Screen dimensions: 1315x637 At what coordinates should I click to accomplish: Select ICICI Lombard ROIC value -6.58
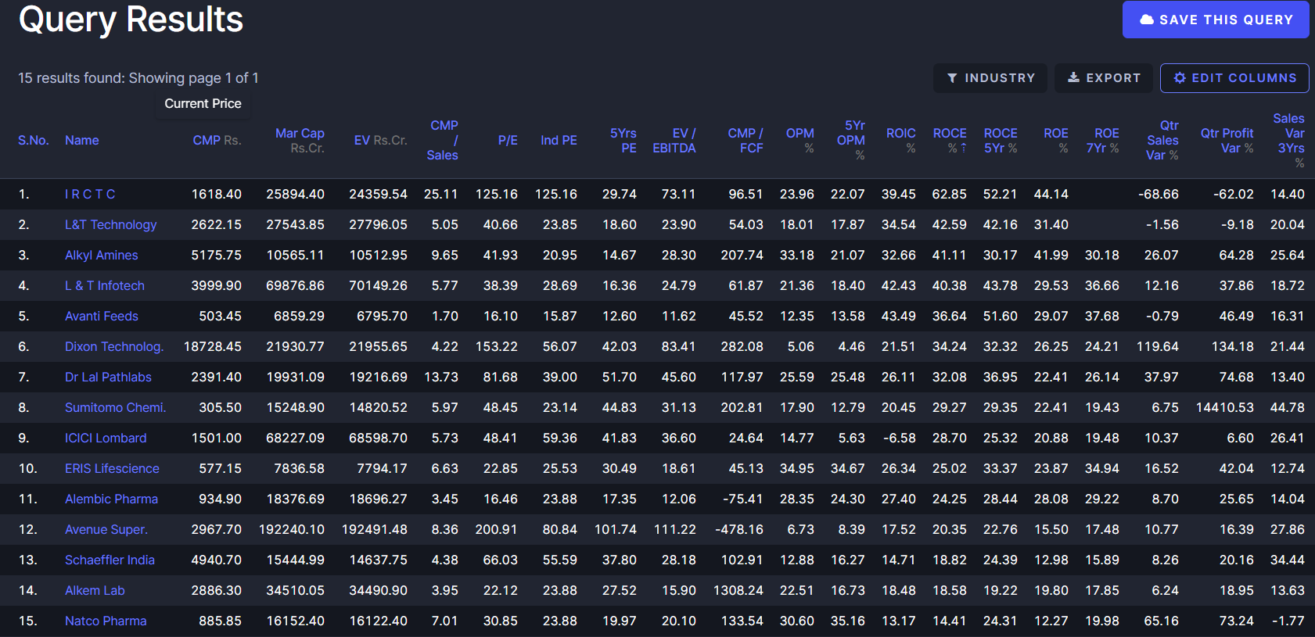(x=900, y=438)
